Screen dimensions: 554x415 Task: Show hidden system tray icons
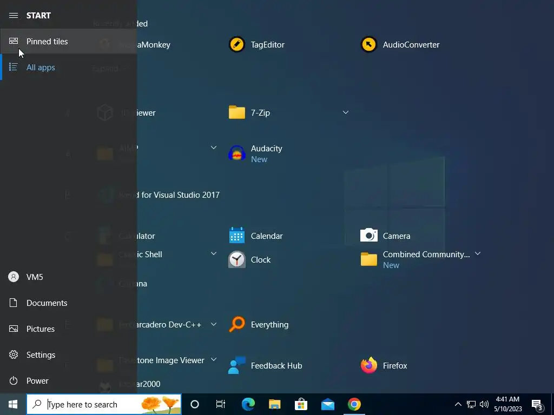pyautogui.click(x=458, y=404)
